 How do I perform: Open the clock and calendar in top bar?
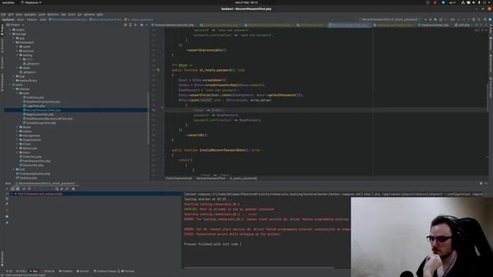(x=246, y=2)
